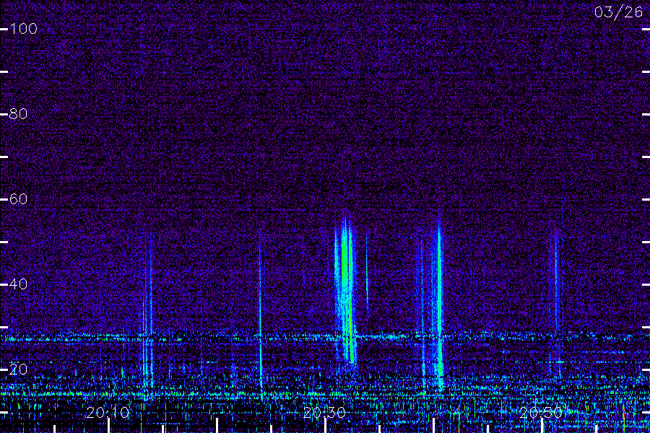Click the 100 frequency axis label
Image resolution: width=650 pixels, height=433 pixels.
click(24, 29)
